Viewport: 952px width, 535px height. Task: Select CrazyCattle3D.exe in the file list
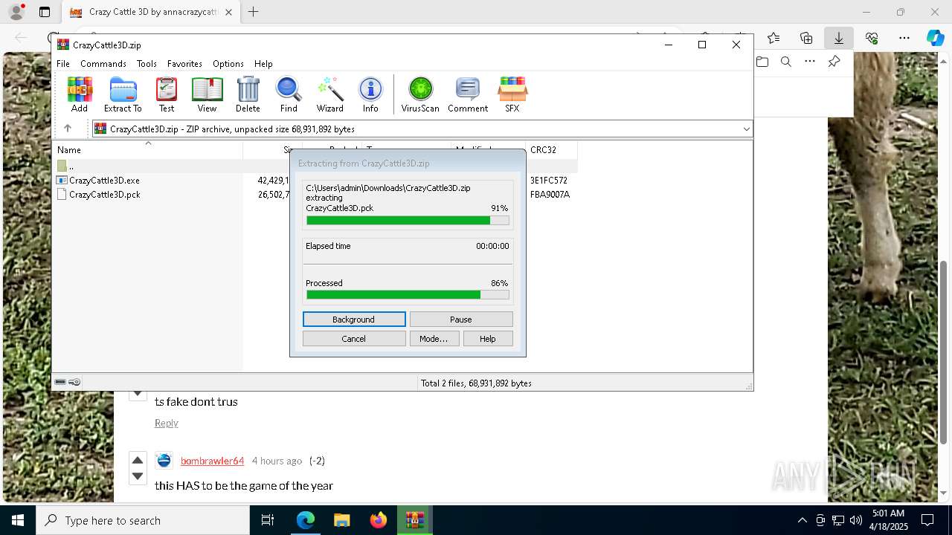(104, 181)
